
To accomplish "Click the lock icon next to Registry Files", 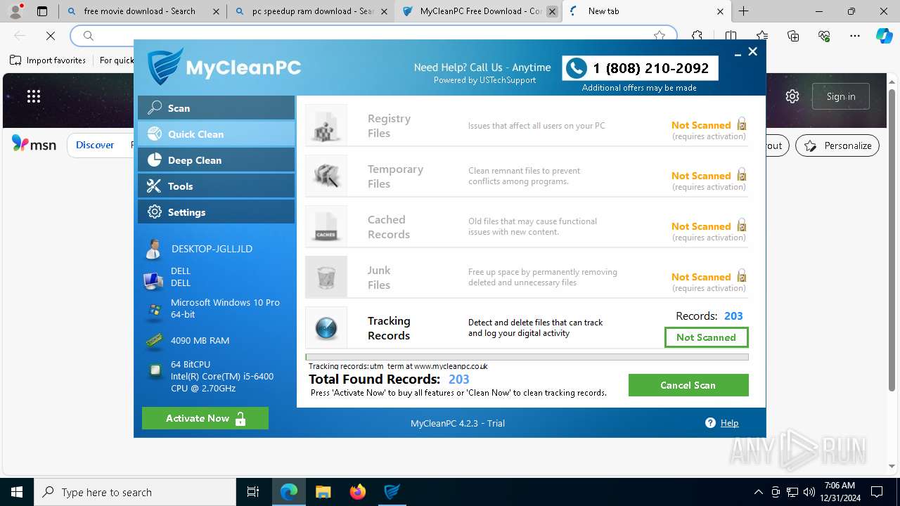I will [x=741, y=124].
